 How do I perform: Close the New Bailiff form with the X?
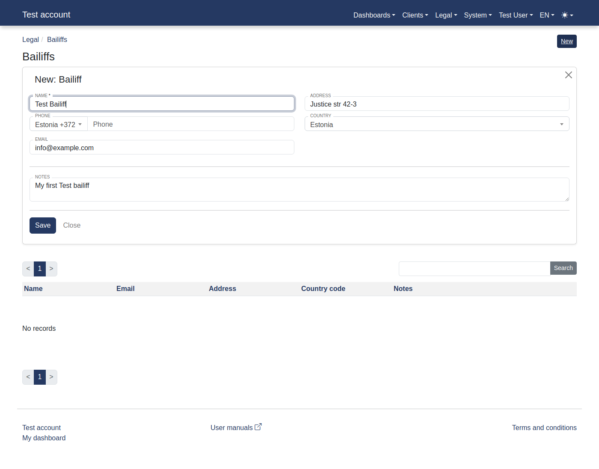[568, 75]
